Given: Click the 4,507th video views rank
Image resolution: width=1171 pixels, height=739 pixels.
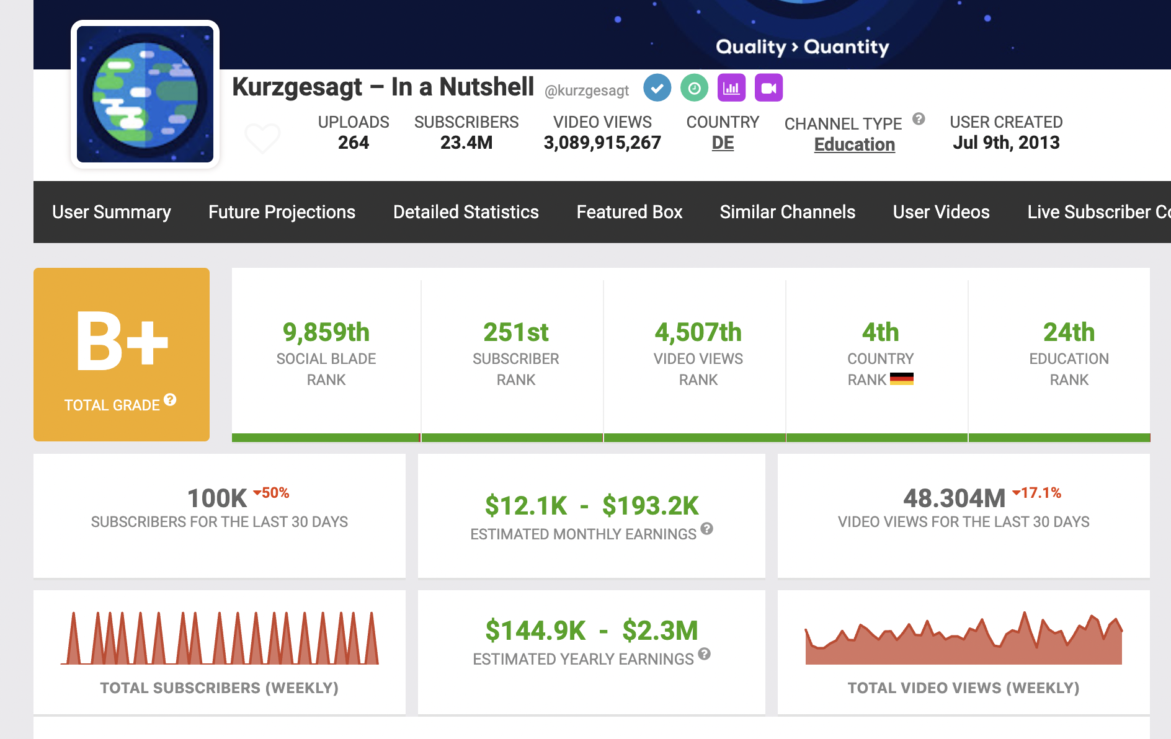Looking at the screenshot, I should (x=698, y=332).
